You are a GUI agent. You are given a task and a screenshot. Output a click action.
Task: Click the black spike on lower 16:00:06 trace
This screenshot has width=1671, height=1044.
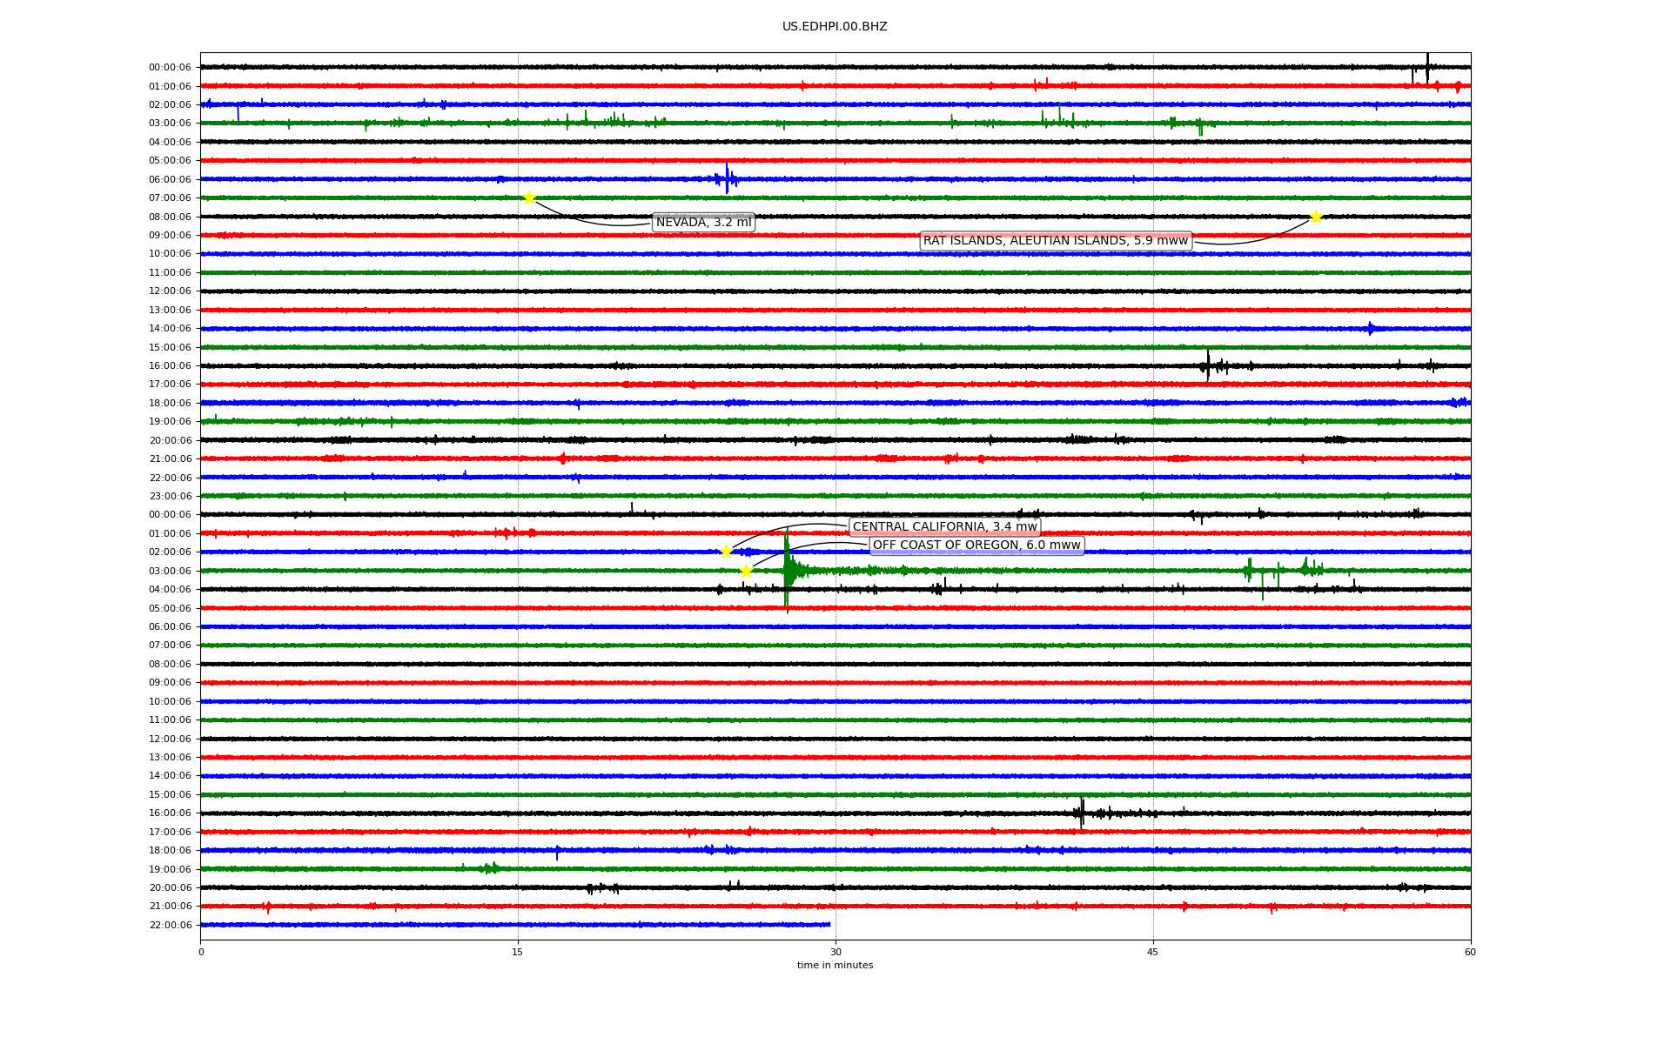click(1082, 813)
